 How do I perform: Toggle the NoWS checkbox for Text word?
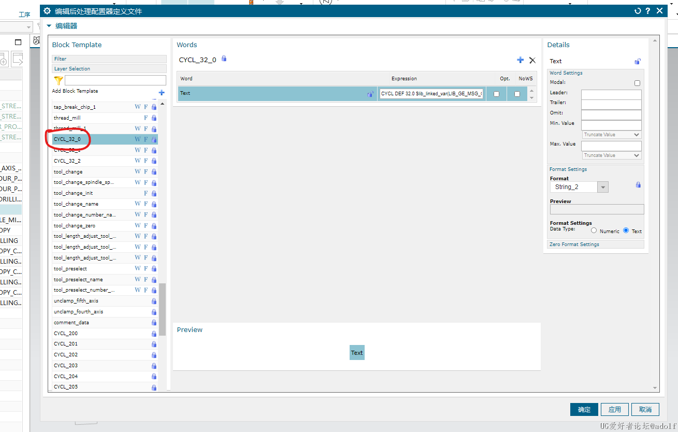517,94
